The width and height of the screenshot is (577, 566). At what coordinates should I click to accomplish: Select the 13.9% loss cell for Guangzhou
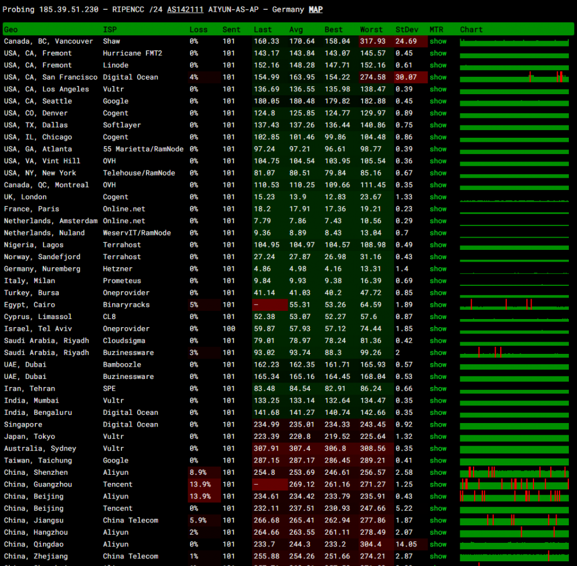(204, 484)
